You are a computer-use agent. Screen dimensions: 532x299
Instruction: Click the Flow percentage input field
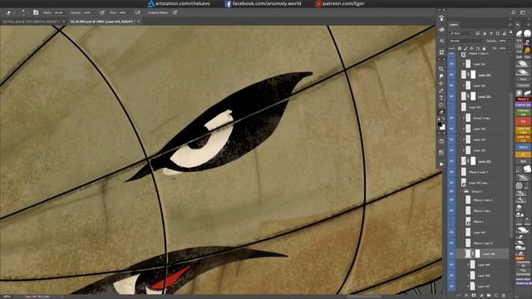pos(122,12)
